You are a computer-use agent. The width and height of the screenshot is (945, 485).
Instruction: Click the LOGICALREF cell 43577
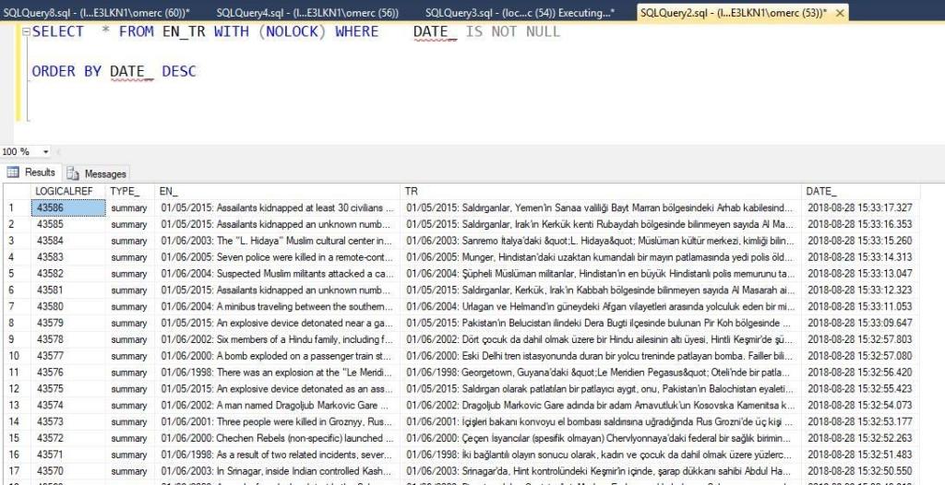[x=67, y=355]
